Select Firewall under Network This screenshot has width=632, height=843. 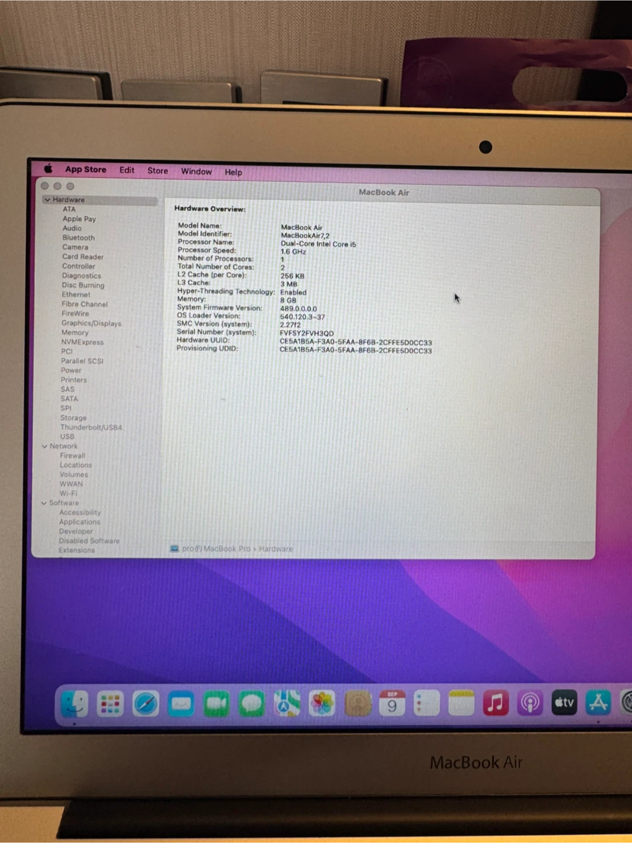73,455
